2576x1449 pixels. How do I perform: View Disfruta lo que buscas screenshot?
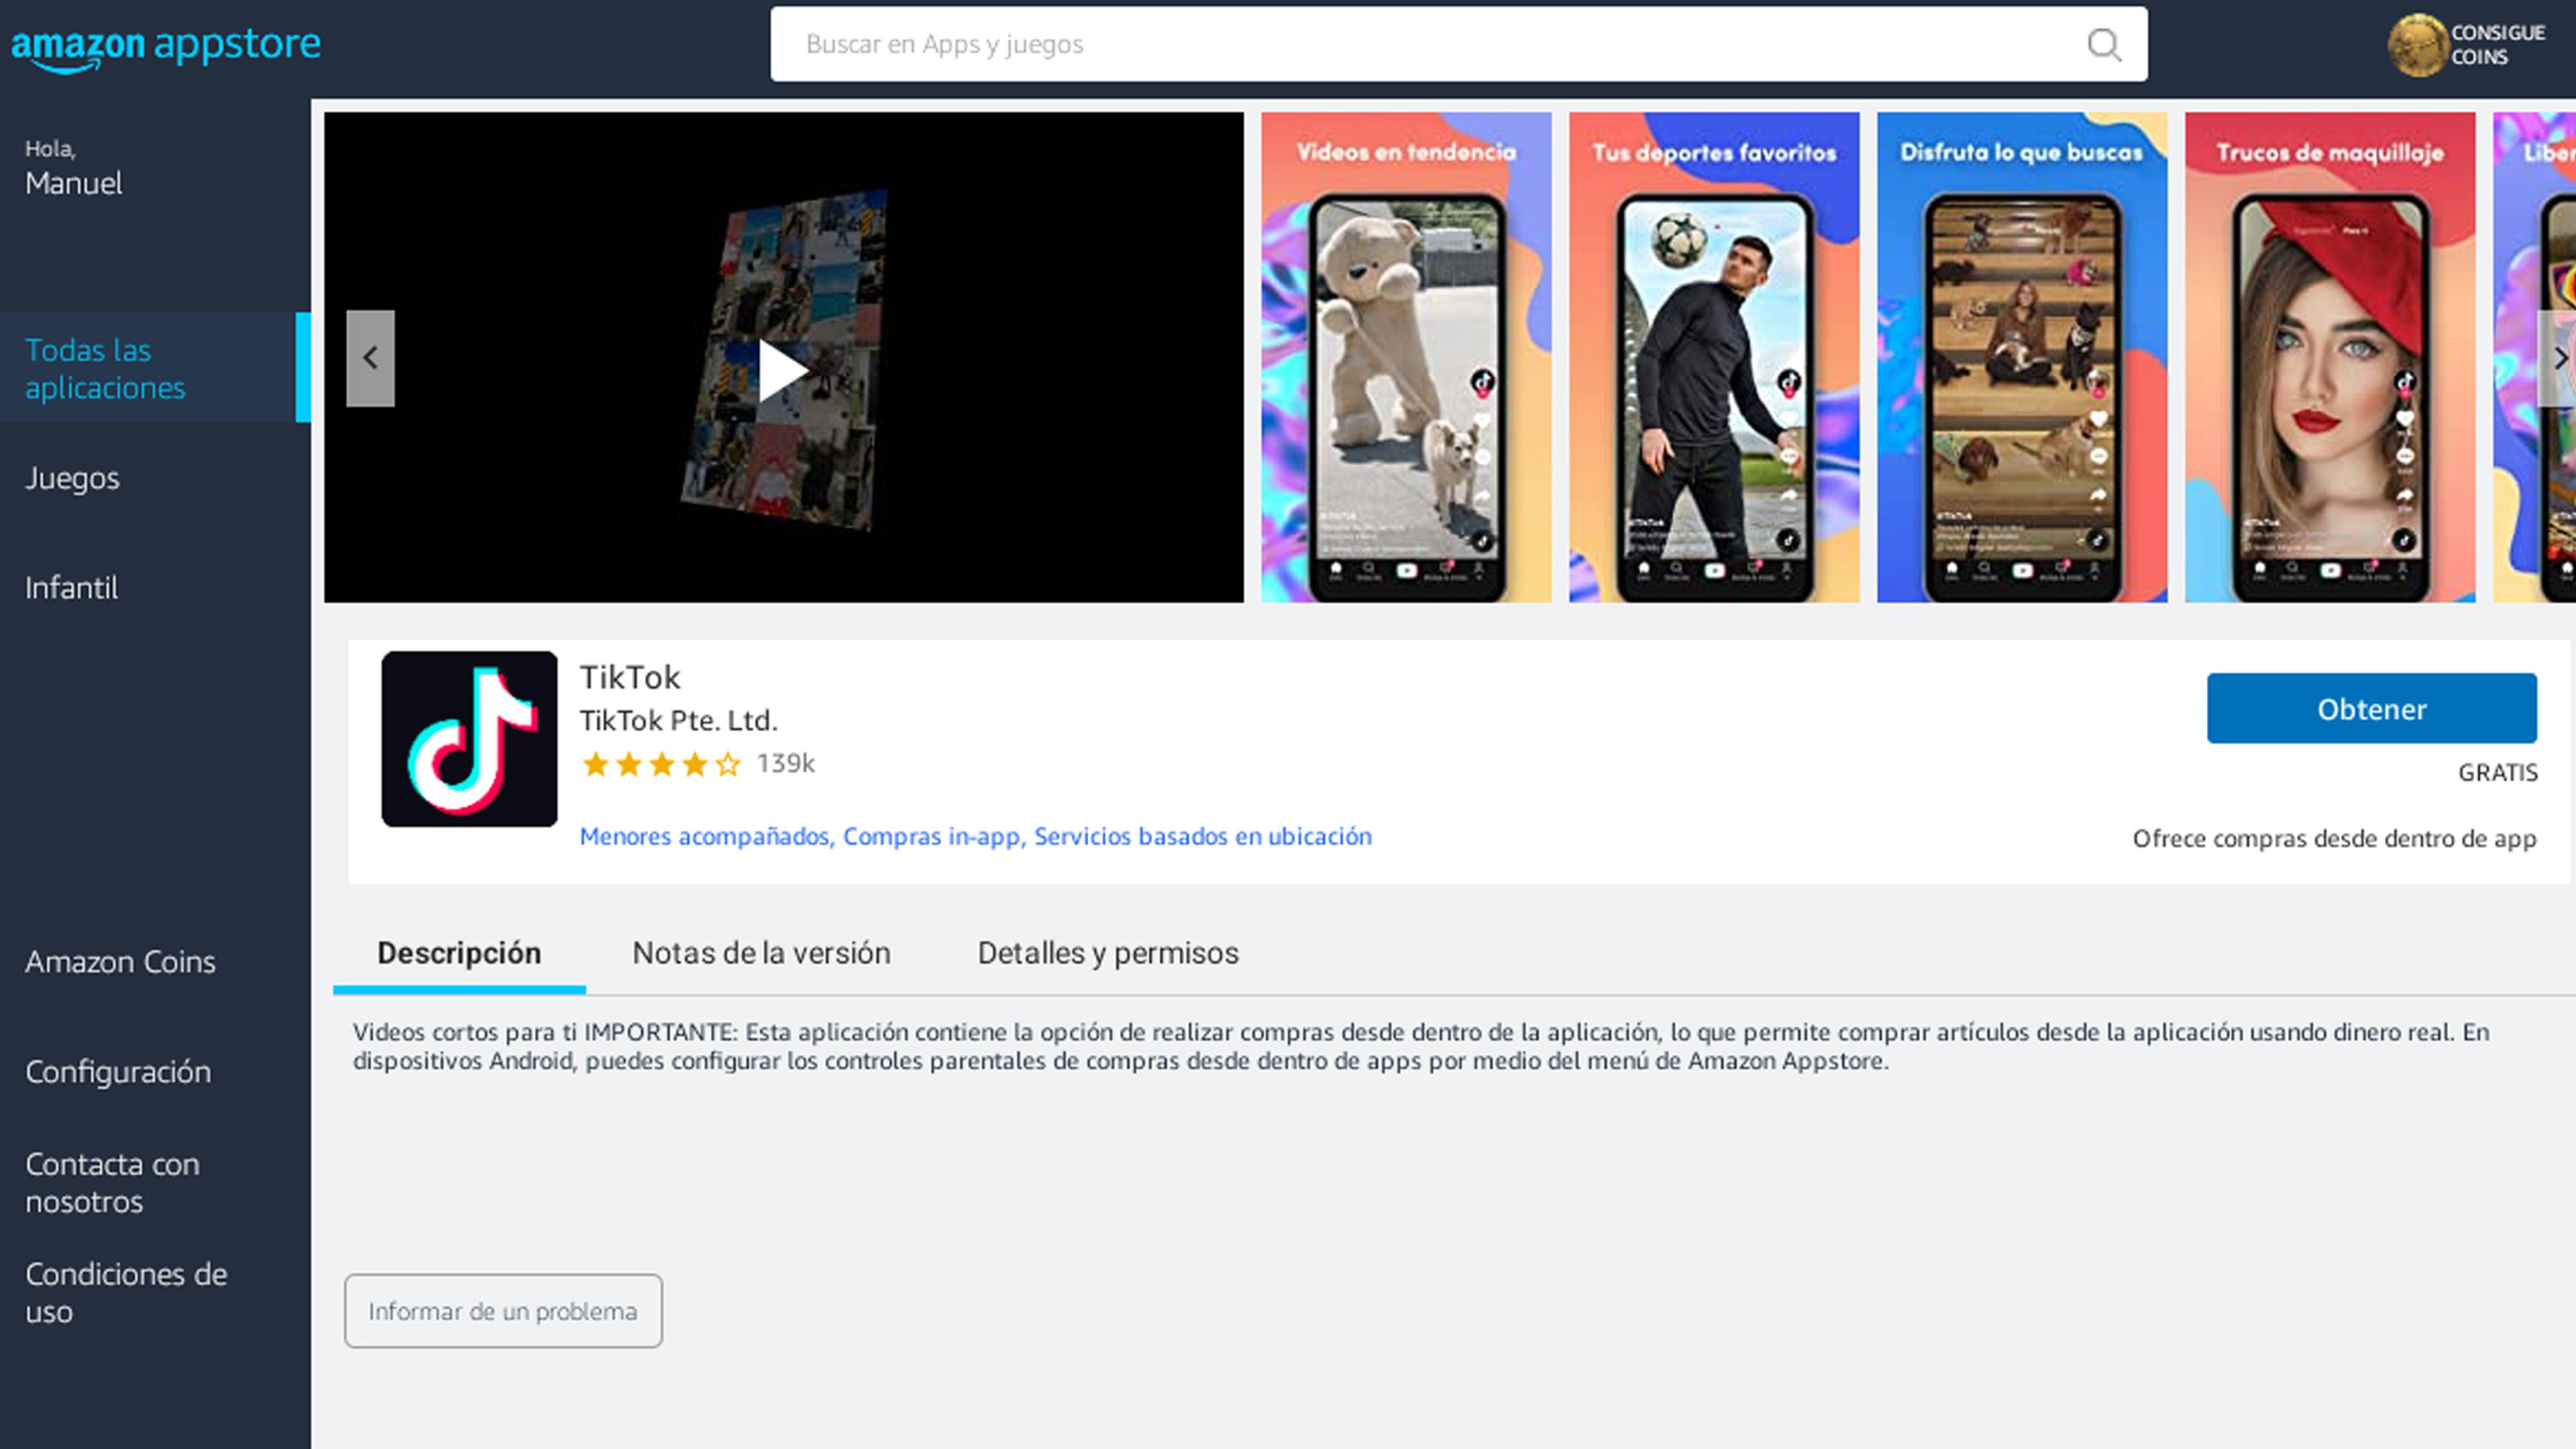[2022, 357]
